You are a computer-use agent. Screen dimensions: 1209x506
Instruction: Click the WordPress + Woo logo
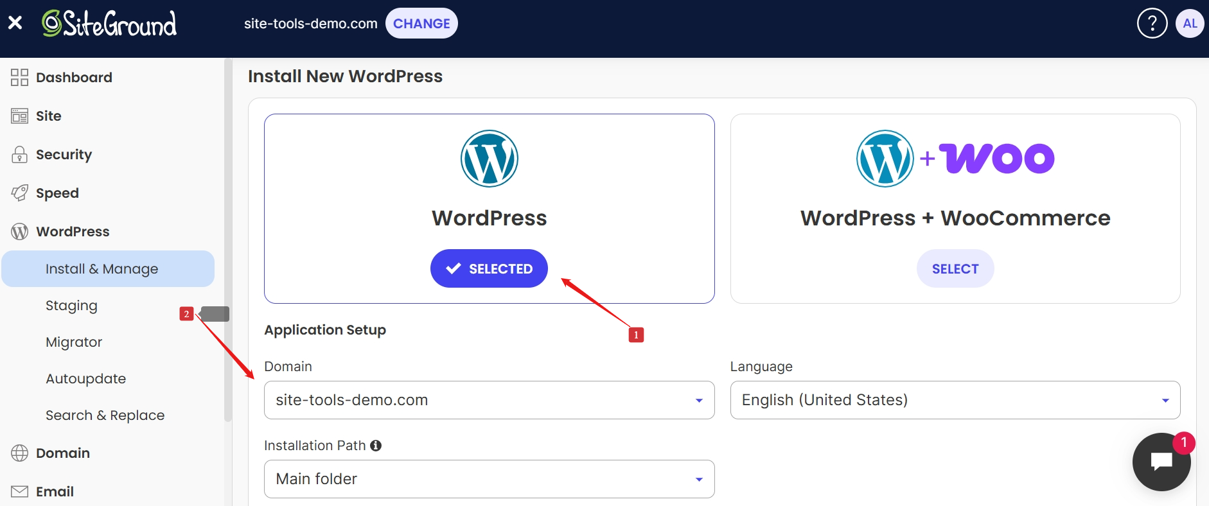(955, 159)
